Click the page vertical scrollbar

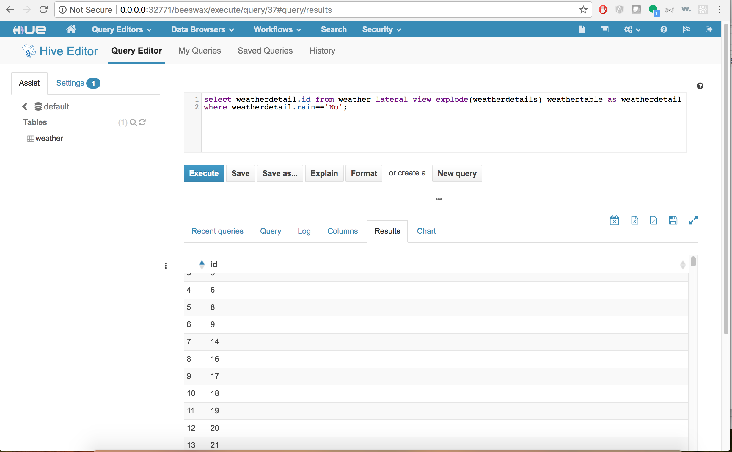click(726, 179)
